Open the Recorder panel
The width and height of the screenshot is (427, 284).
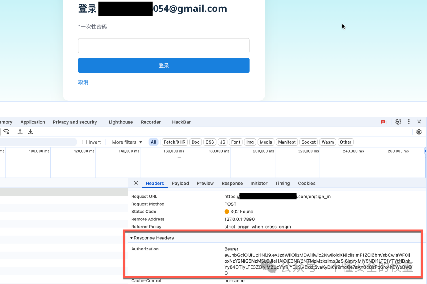(151, 122)
